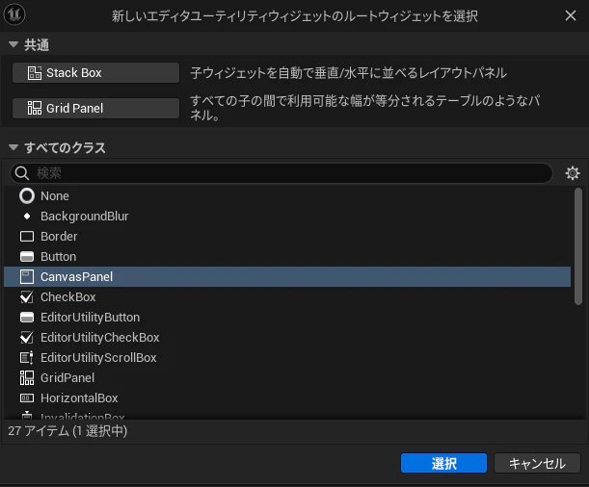
Task: Open class viewer settings gear
Action: click(573, 173)
